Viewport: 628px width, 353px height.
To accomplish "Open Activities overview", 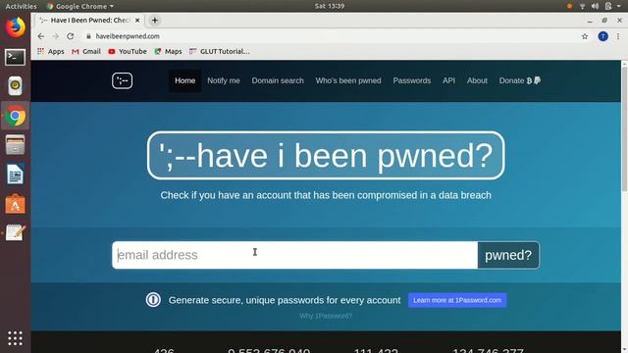I will tap(21, 6).
